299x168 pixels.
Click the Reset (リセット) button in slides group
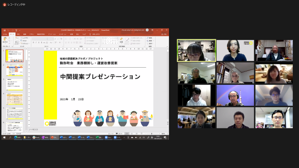pos(24,41)
